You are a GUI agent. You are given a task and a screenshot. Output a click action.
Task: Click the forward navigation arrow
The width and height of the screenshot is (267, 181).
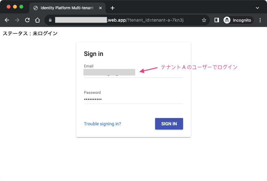pos(17,20)
